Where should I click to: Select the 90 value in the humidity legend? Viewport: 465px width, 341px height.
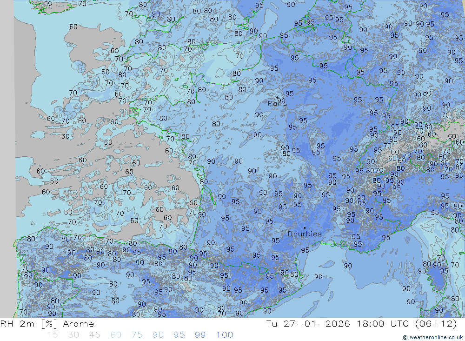(x=158, y=335)
